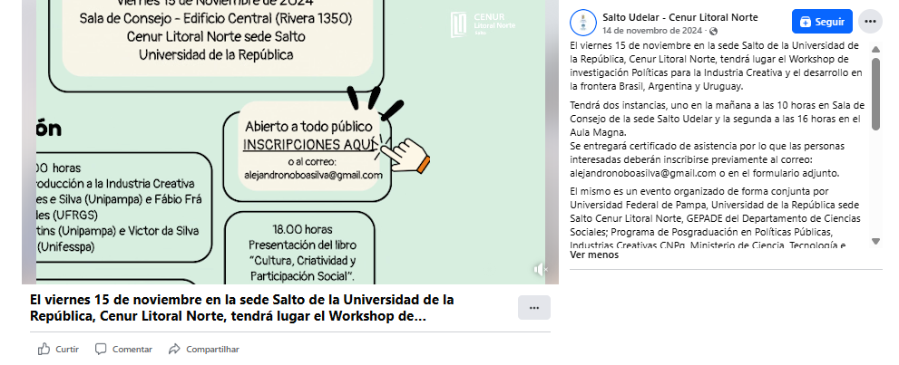Click the Salto Udelar page avatar
This screenshot has height=365, width=899.
[584, 21]
